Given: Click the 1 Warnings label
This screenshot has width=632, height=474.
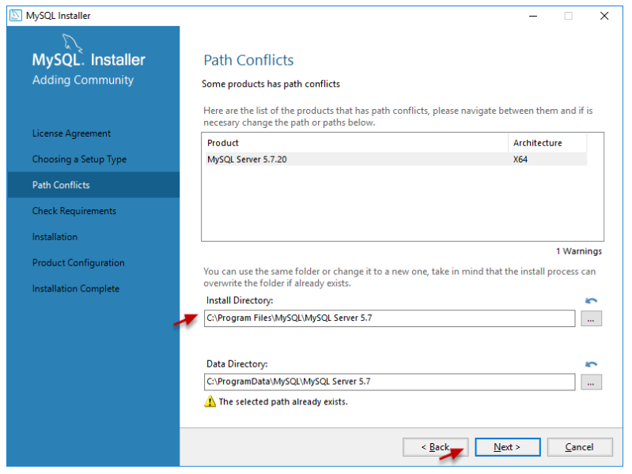Looking at the screenshot, I should coord(579,251).
